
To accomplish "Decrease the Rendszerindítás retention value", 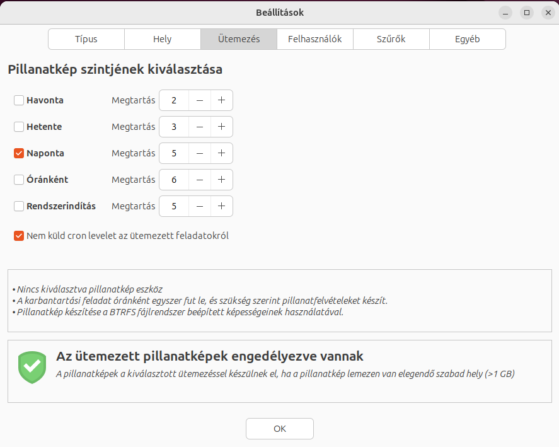I will [x=199, y=206].
